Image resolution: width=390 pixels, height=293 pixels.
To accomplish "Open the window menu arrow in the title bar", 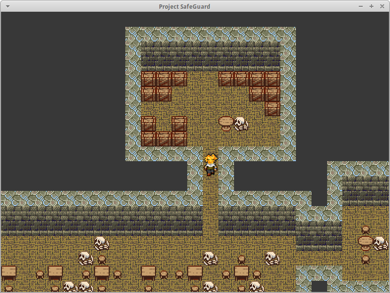I will (7, 6).
